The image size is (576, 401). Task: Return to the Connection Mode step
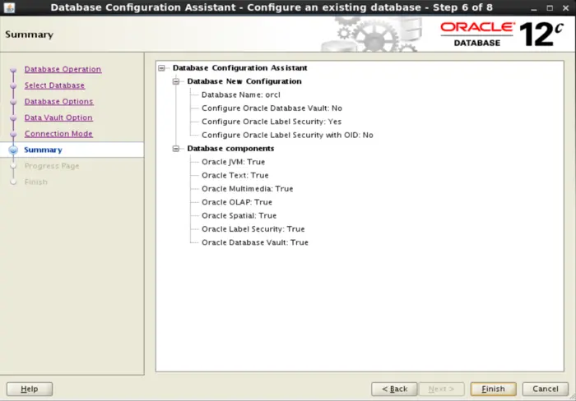click(58, 134)
